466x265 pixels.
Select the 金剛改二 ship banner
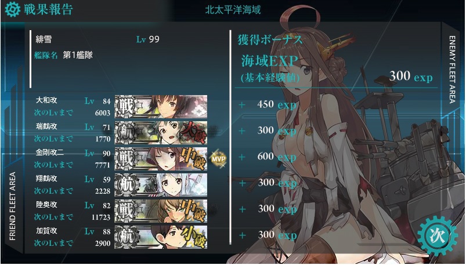pyautogui.click(x=161, y=159)
